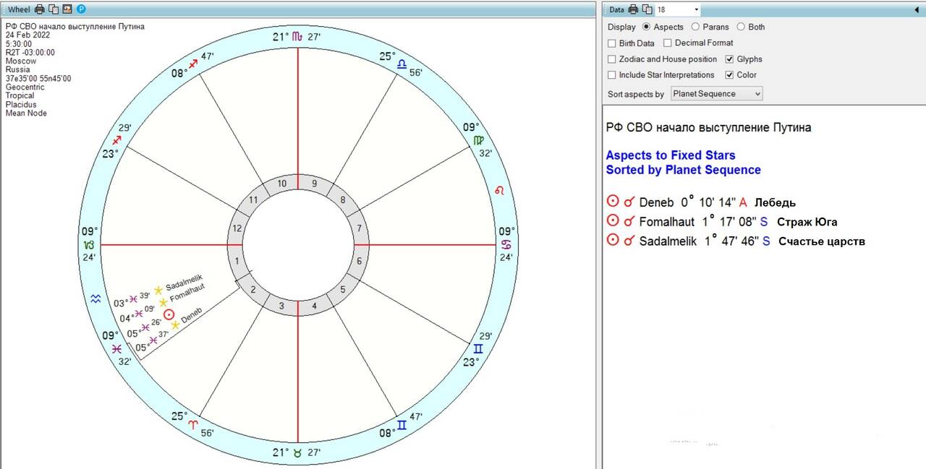Image resolution: width=926 pixels, height=469 pixels.
Task: Turn on Include Star Interpretations
Action: pyautogui.click(x=612, y=75)
